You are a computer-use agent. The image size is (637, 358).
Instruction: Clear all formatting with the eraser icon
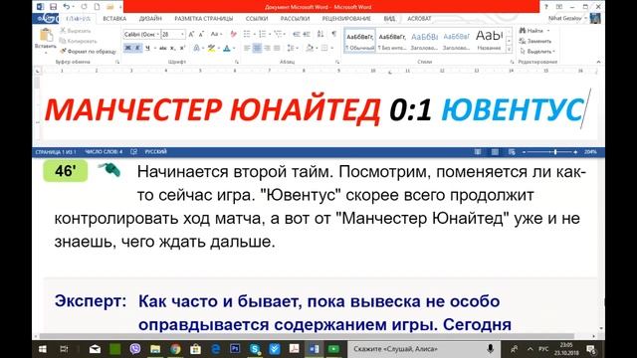click(233, 35)
